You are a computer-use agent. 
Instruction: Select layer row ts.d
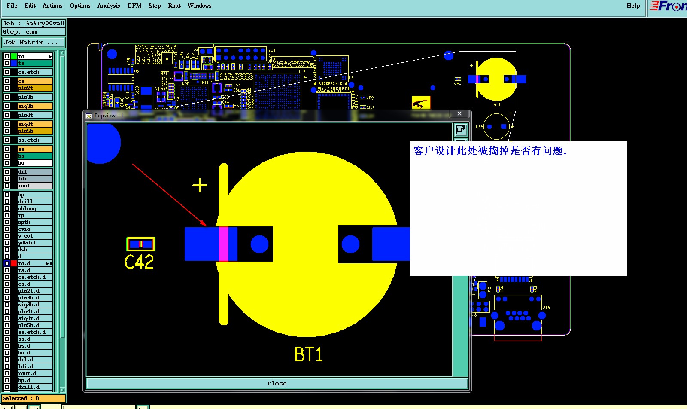point(35,270)
